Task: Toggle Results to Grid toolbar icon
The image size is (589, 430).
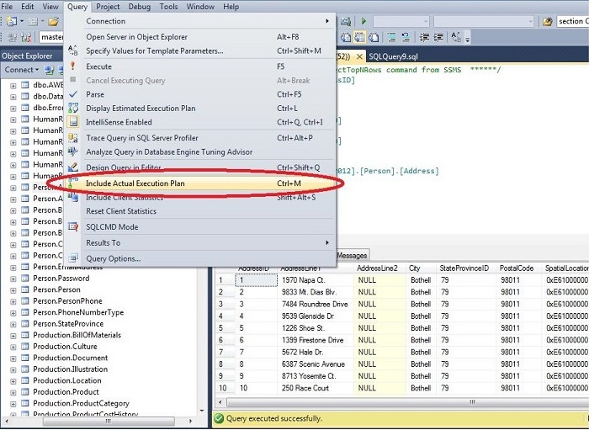Action: pyautogui.click(x=359, y=37)
